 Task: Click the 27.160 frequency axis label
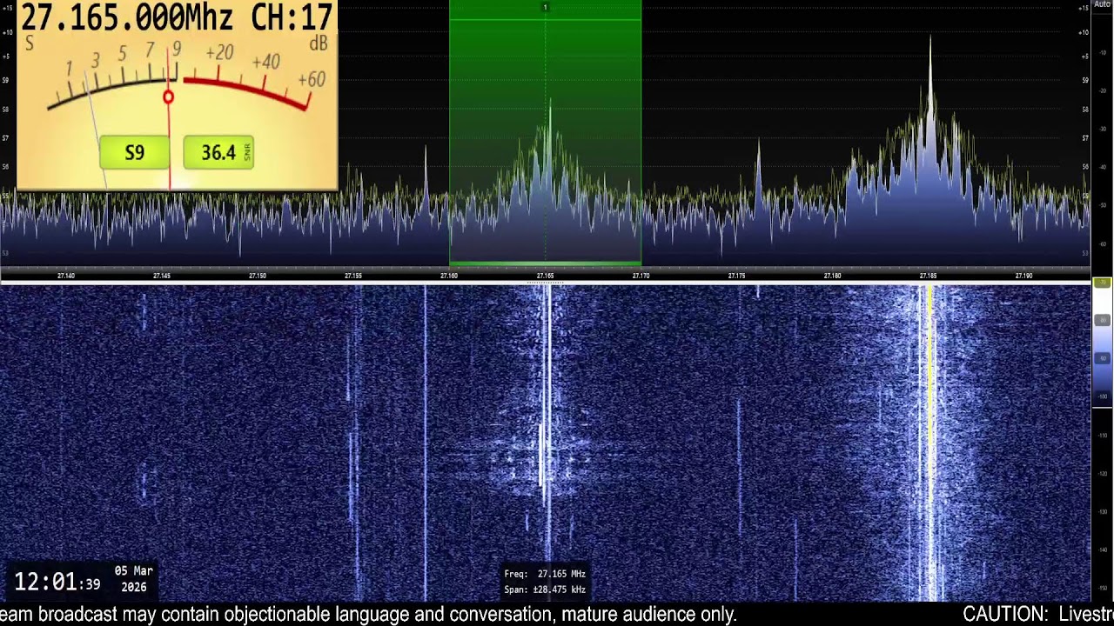coord(449,276)
